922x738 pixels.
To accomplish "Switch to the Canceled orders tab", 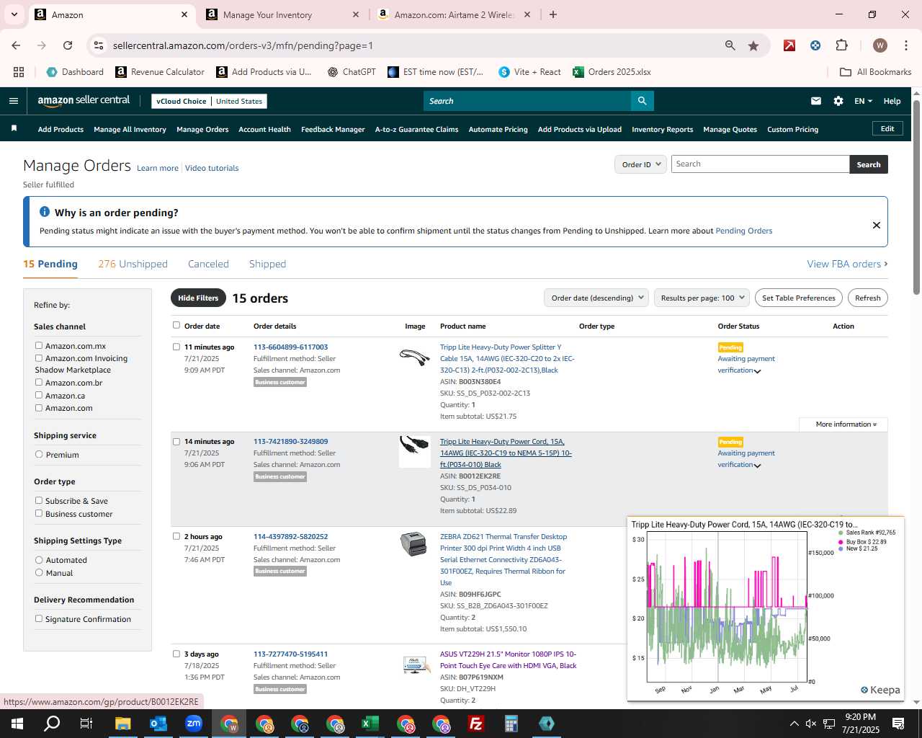I will point(208,264).
